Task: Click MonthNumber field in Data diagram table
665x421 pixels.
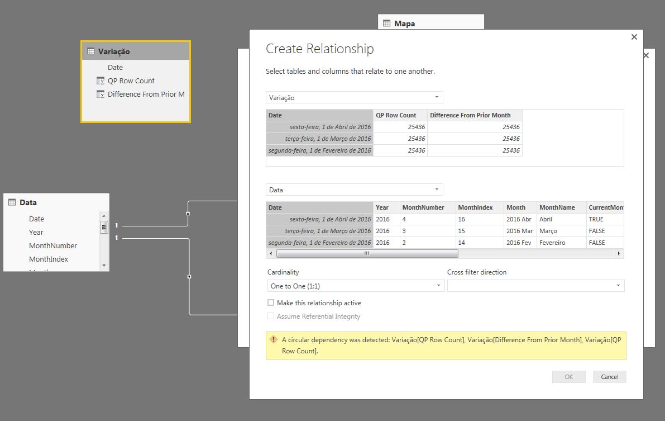Action: [x=53, y=245]
